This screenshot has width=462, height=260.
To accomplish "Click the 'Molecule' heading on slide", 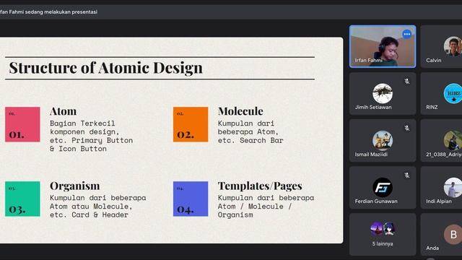I will [240, 111].
